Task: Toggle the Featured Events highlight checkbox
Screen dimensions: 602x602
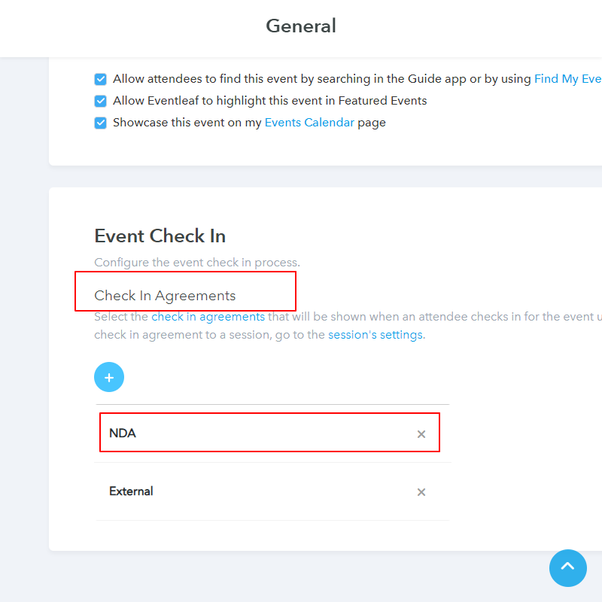Action: click(101, 101)
